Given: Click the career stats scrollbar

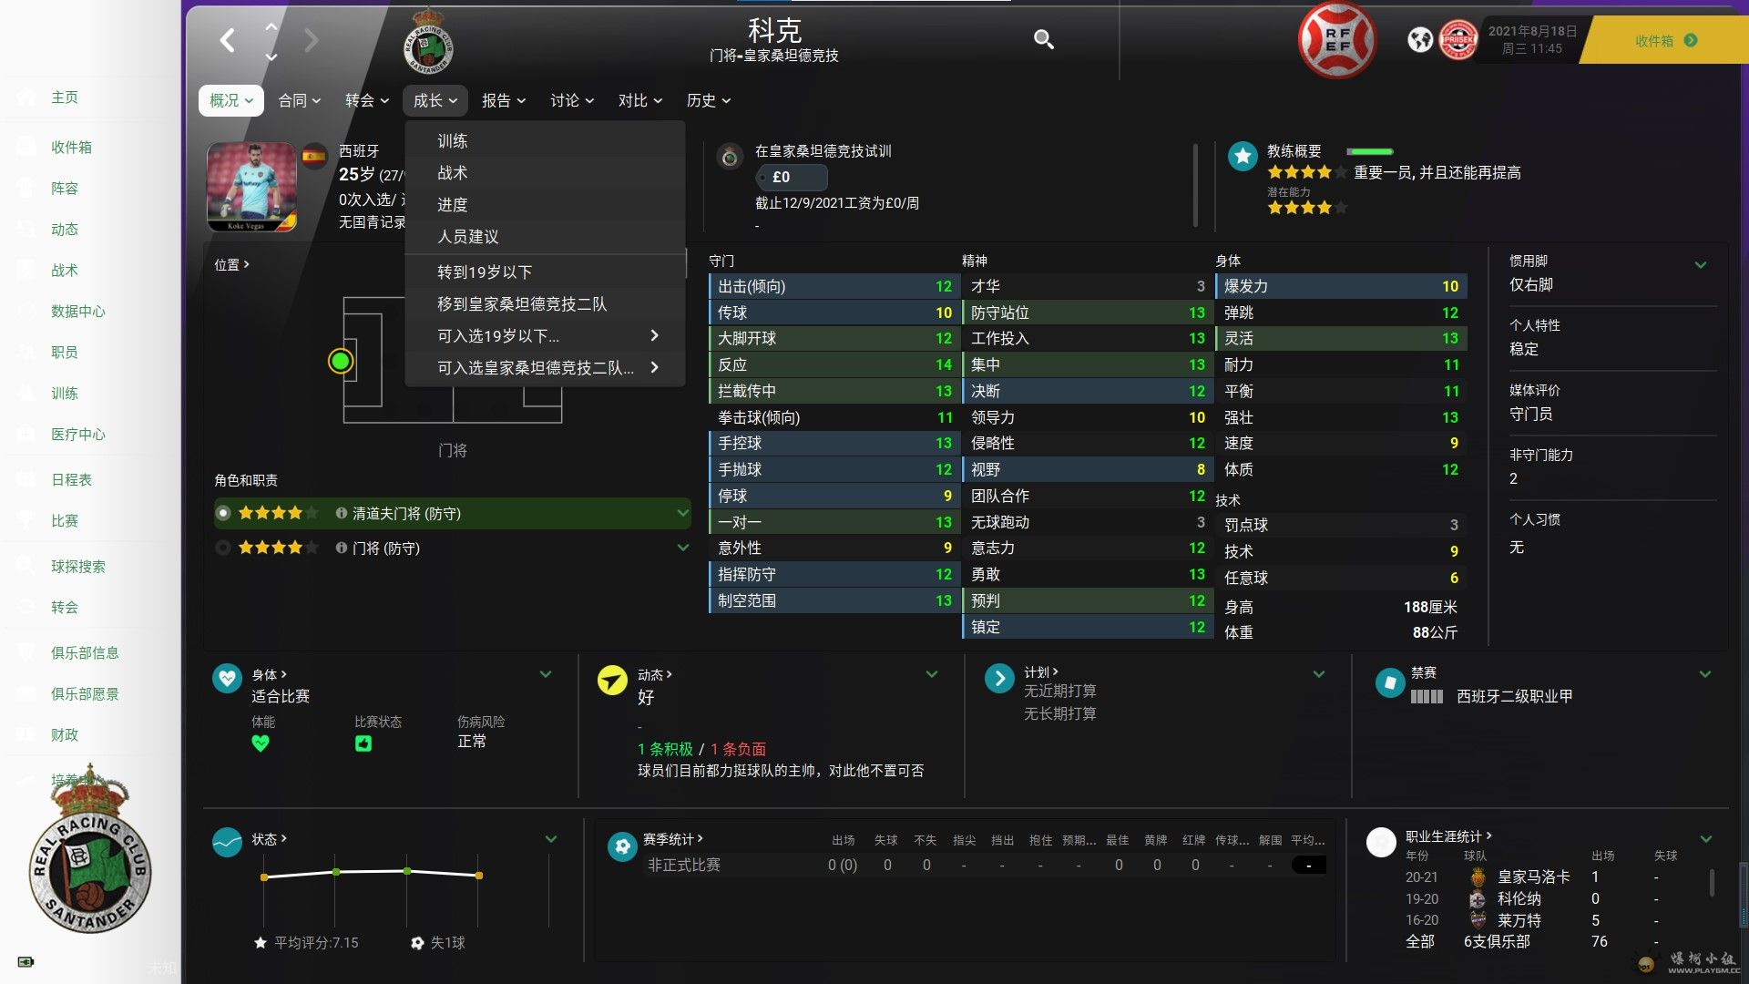Looking at the screenshot, I should [1712, 882].
